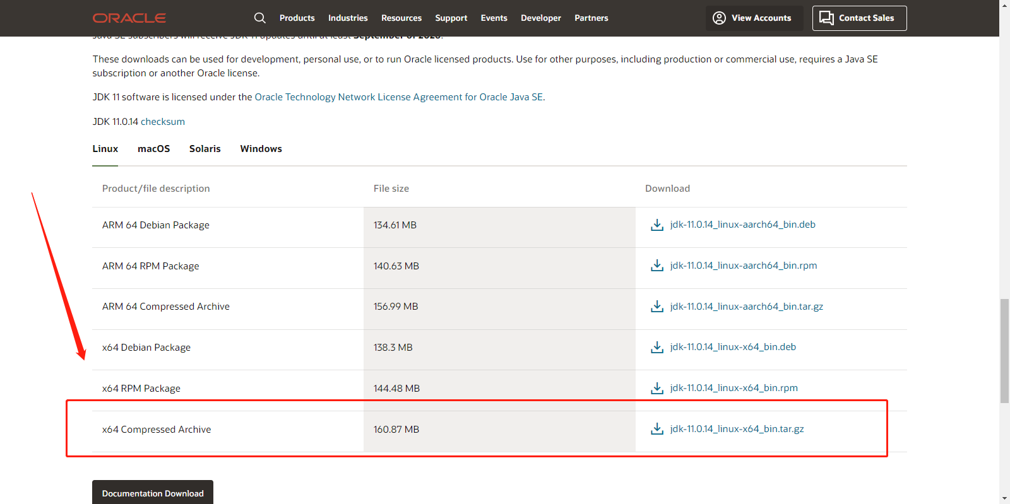
Task: Click download icon for aarch64 rpm package
Action: coord(656,266)
